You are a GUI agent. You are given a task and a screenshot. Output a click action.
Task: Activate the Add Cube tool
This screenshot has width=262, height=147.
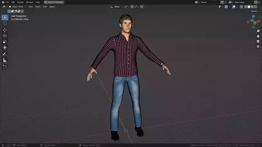[5, 67]
